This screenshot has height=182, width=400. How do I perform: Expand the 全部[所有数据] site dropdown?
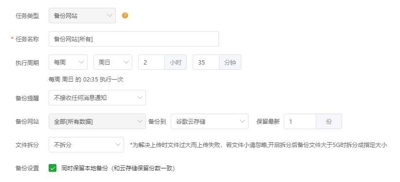coord(97,121)
